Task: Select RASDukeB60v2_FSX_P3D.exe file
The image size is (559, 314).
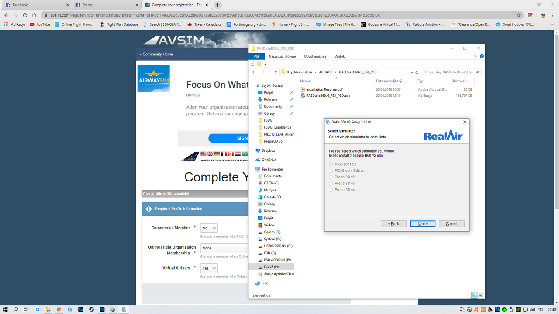Action: click(x=325, y=96)
